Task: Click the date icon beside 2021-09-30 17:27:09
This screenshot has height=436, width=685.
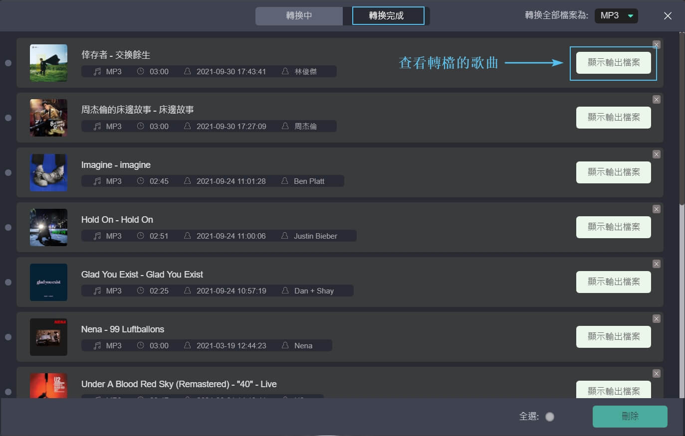Action: [x=188, y=126]
